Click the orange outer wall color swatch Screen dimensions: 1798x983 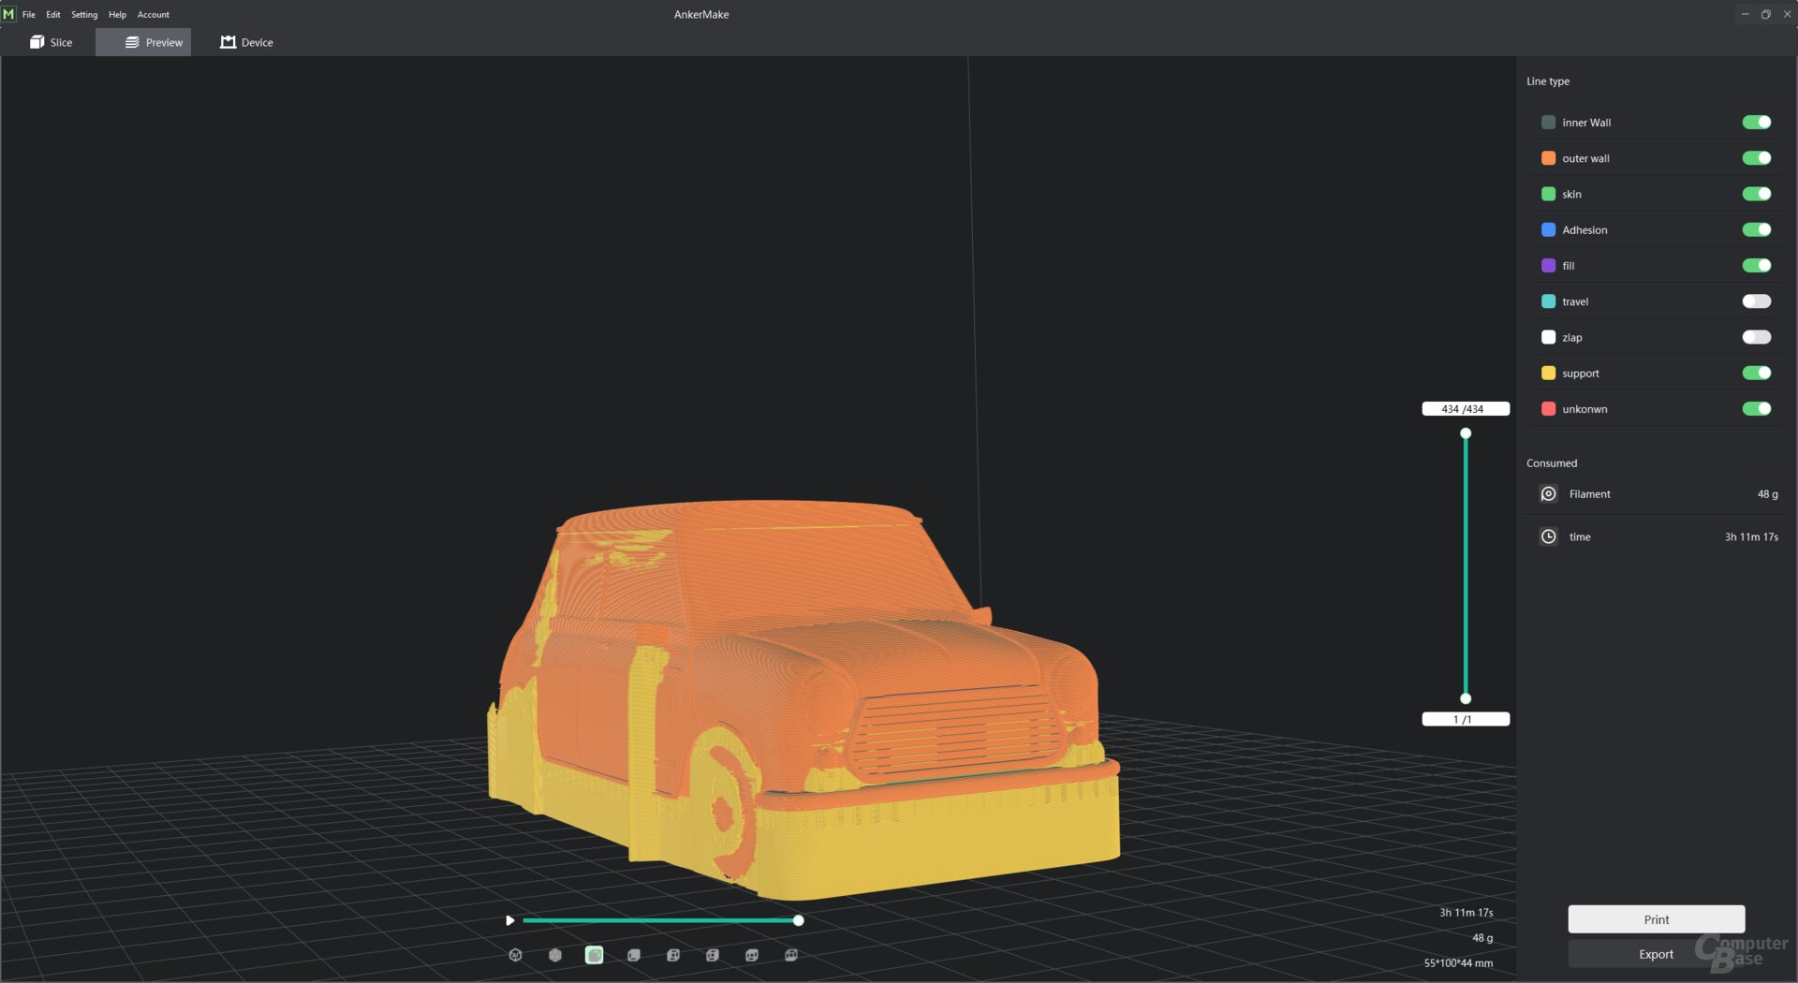coord(1548,158)
